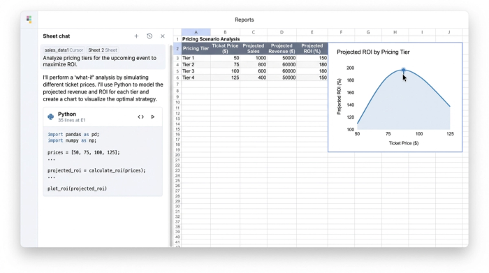Click the '35 lines at E1' label
This screenshot has width=489, height=273.
click(x=72, y=120)
